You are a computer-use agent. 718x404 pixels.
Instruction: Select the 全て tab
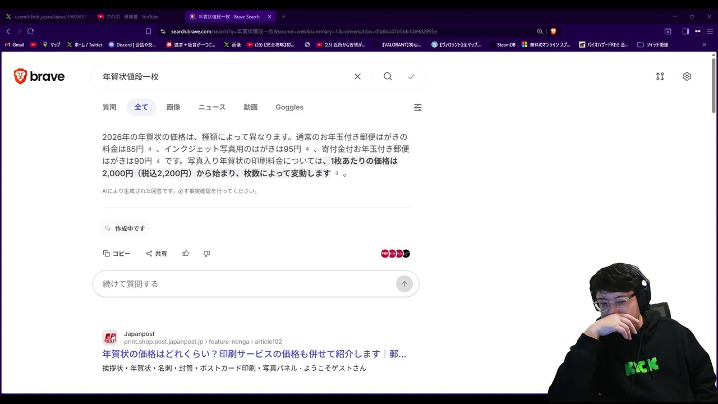pyautogui.click(x=141, y=107)
